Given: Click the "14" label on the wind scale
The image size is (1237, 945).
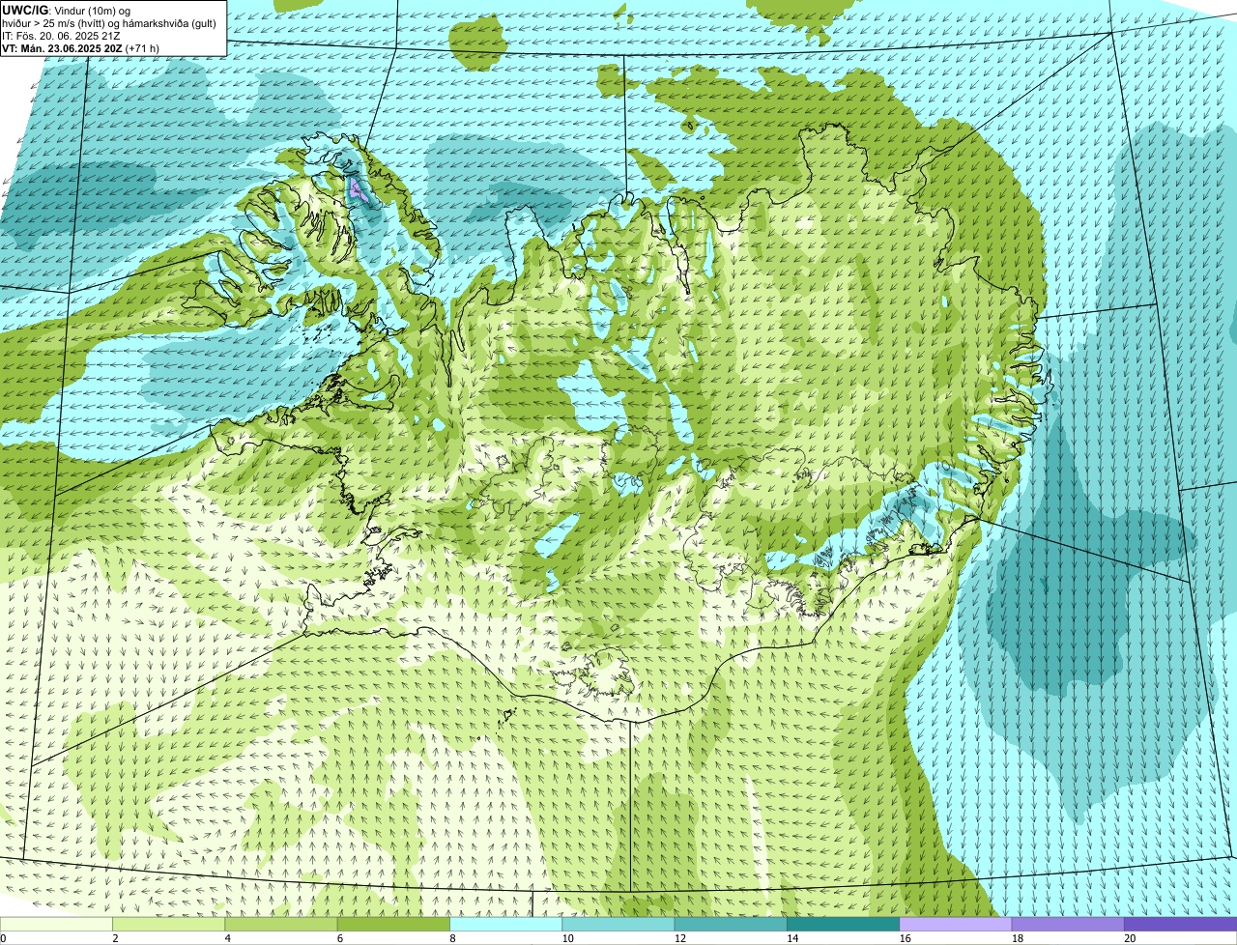Looking at the screenshot, I should pyautogui.click(x=792, y=938).
